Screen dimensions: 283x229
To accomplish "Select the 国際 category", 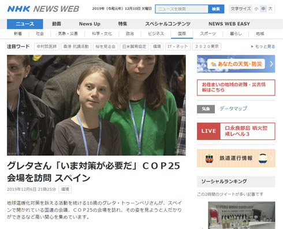I will pos(182,34).
